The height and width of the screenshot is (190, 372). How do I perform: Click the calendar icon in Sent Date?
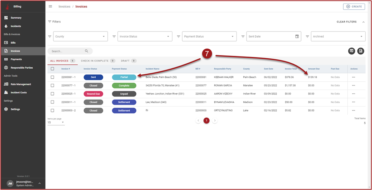[x=297, y=36]
